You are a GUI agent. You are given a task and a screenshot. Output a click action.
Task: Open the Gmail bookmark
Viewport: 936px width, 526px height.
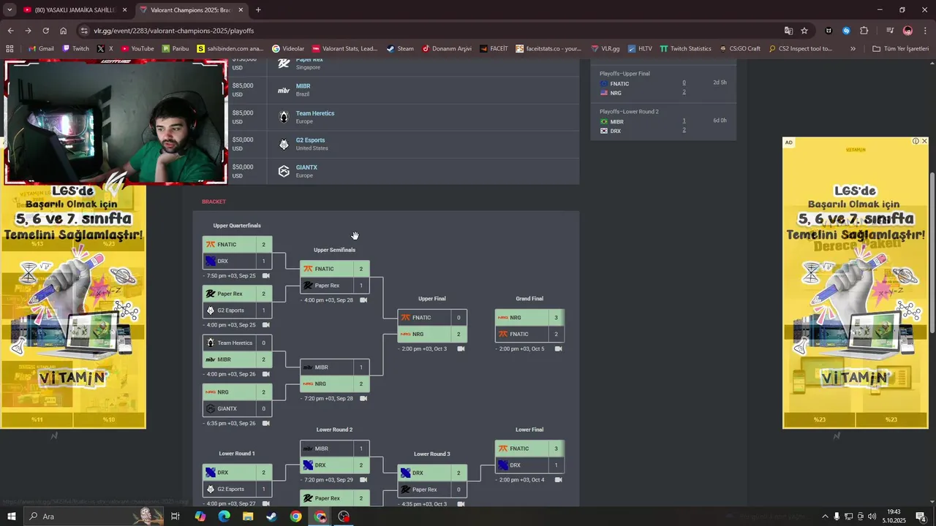40,49
